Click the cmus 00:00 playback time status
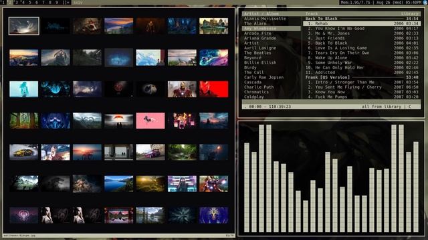 tap(267, 107)
